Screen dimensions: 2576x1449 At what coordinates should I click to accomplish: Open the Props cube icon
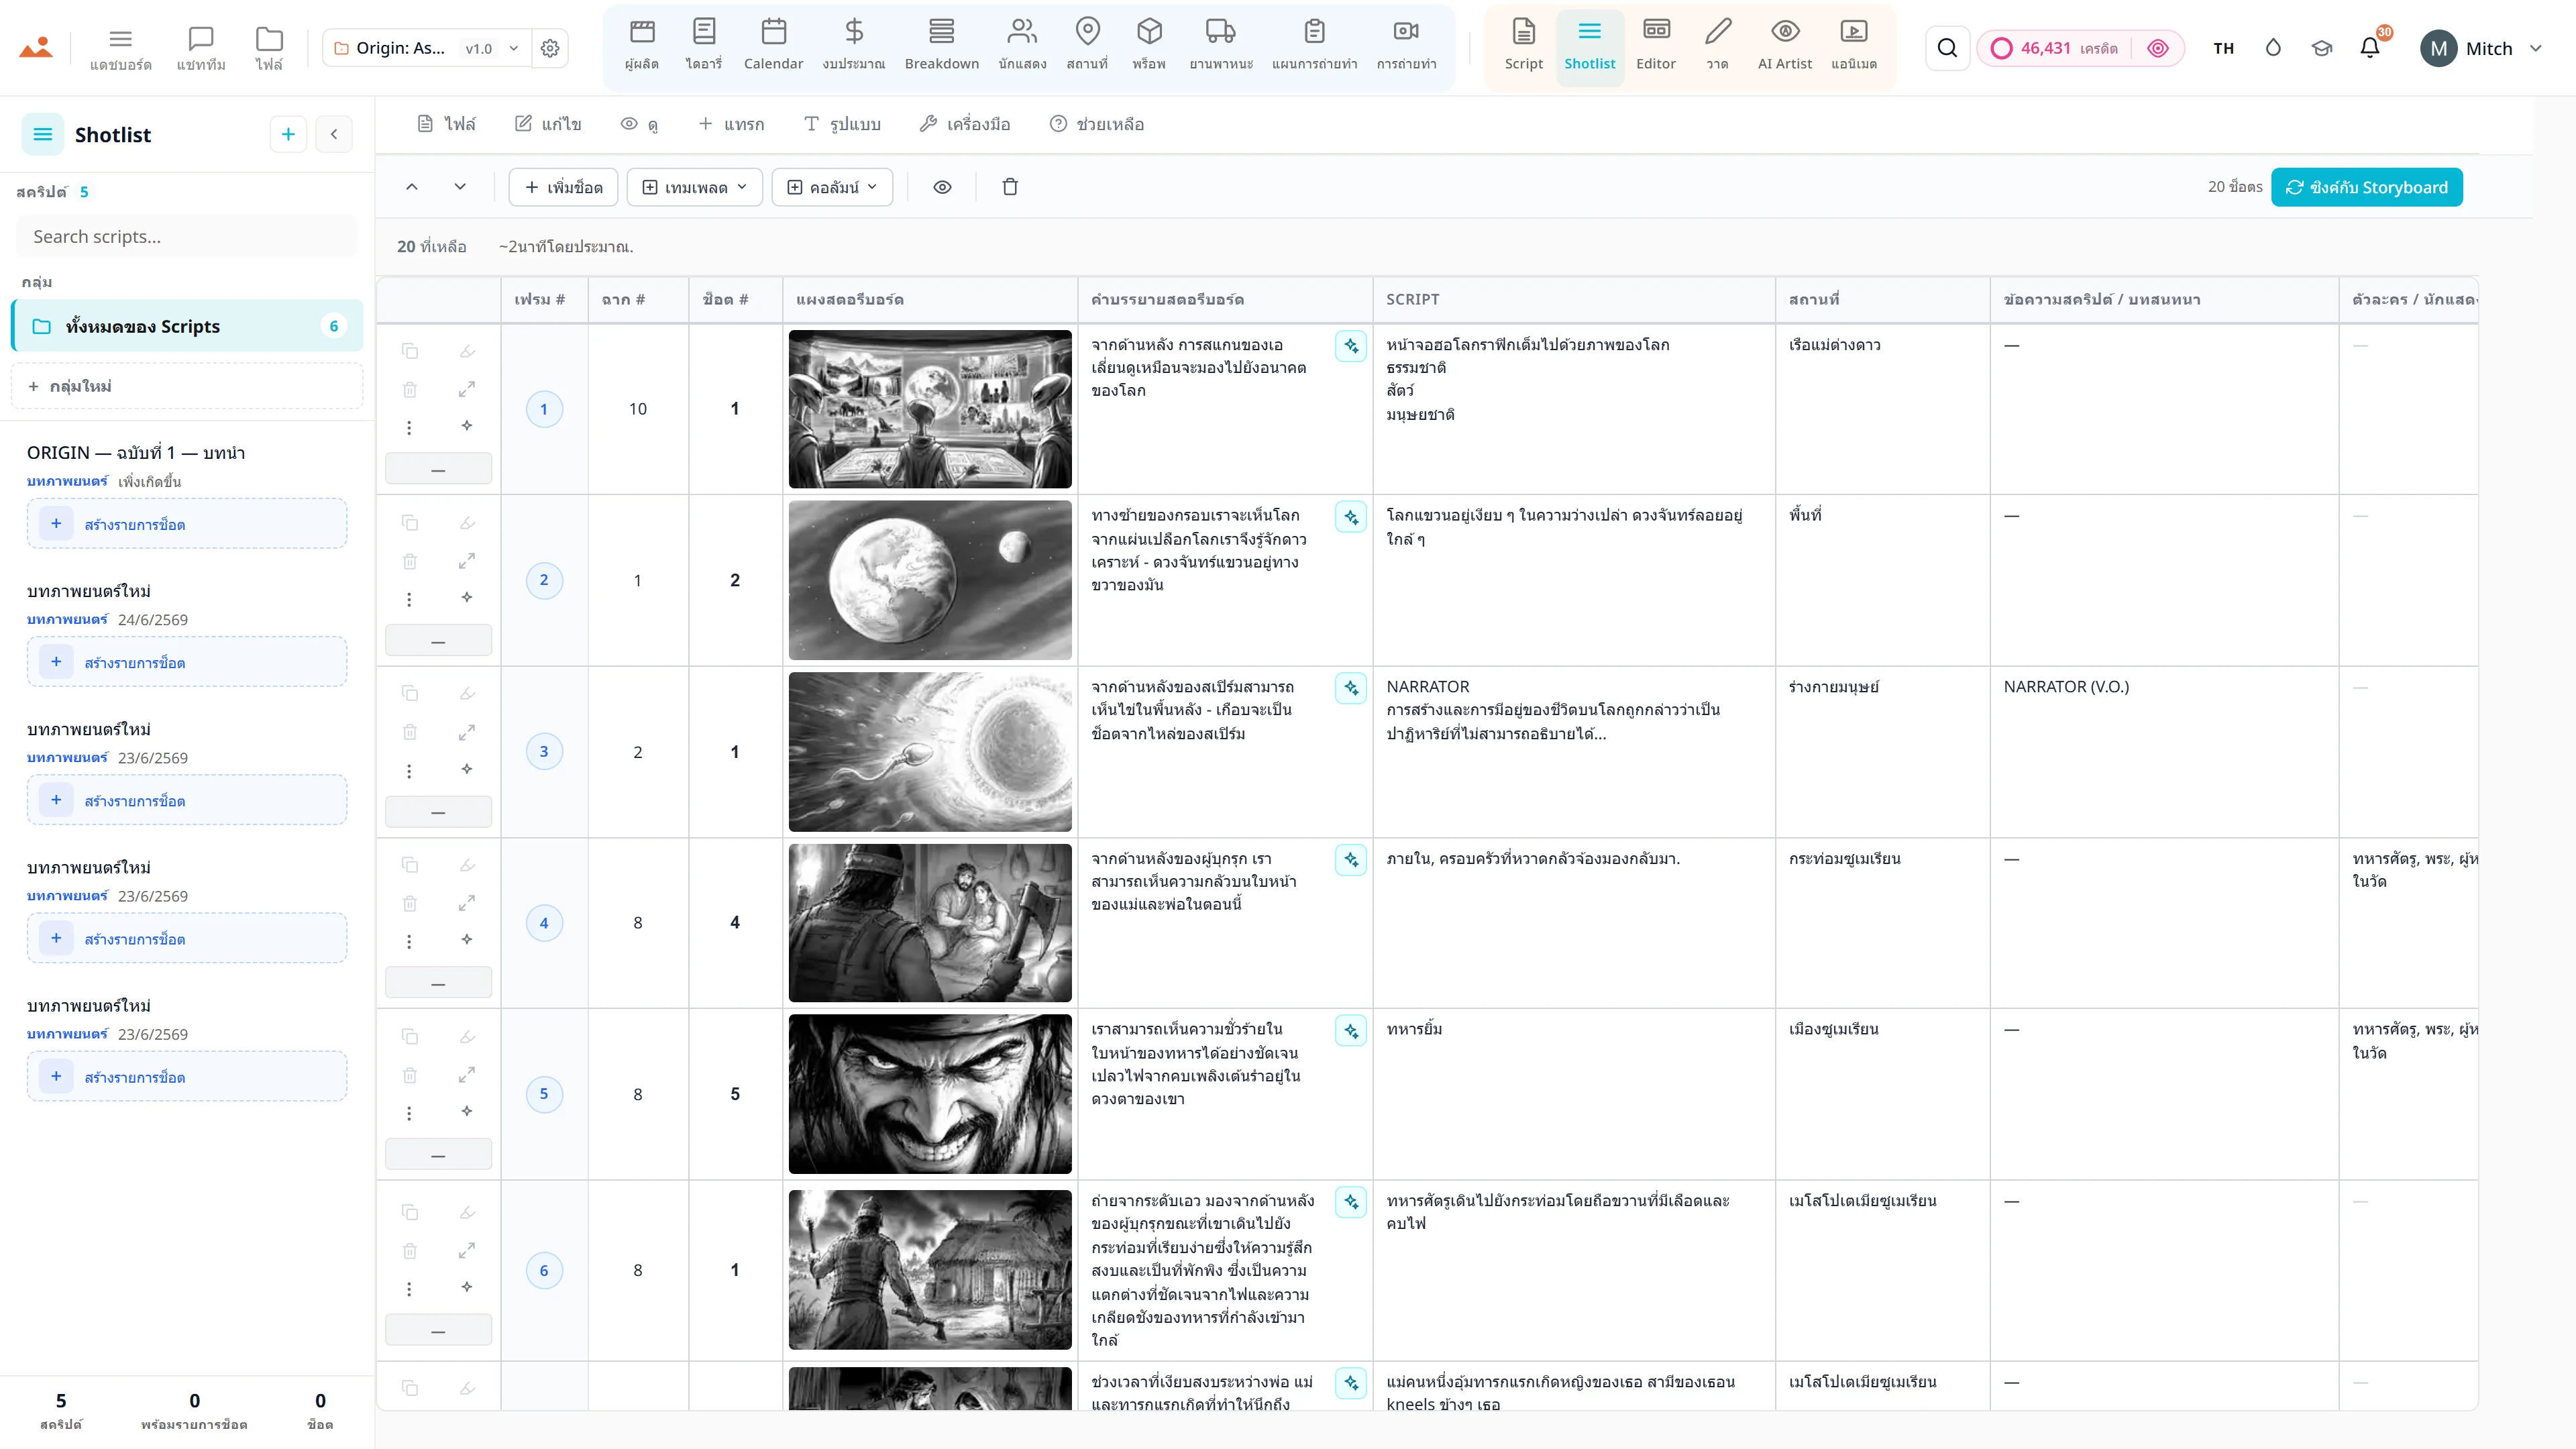point(1149,46)
